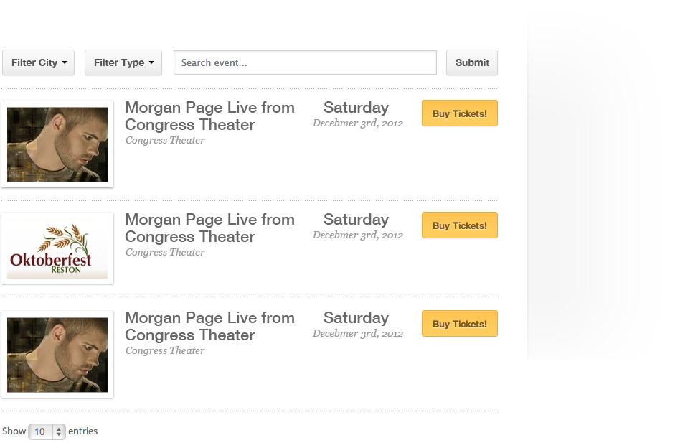Click the caret arrow on Filter Type
Screen dimensions: 698x448
pos(151,62)
